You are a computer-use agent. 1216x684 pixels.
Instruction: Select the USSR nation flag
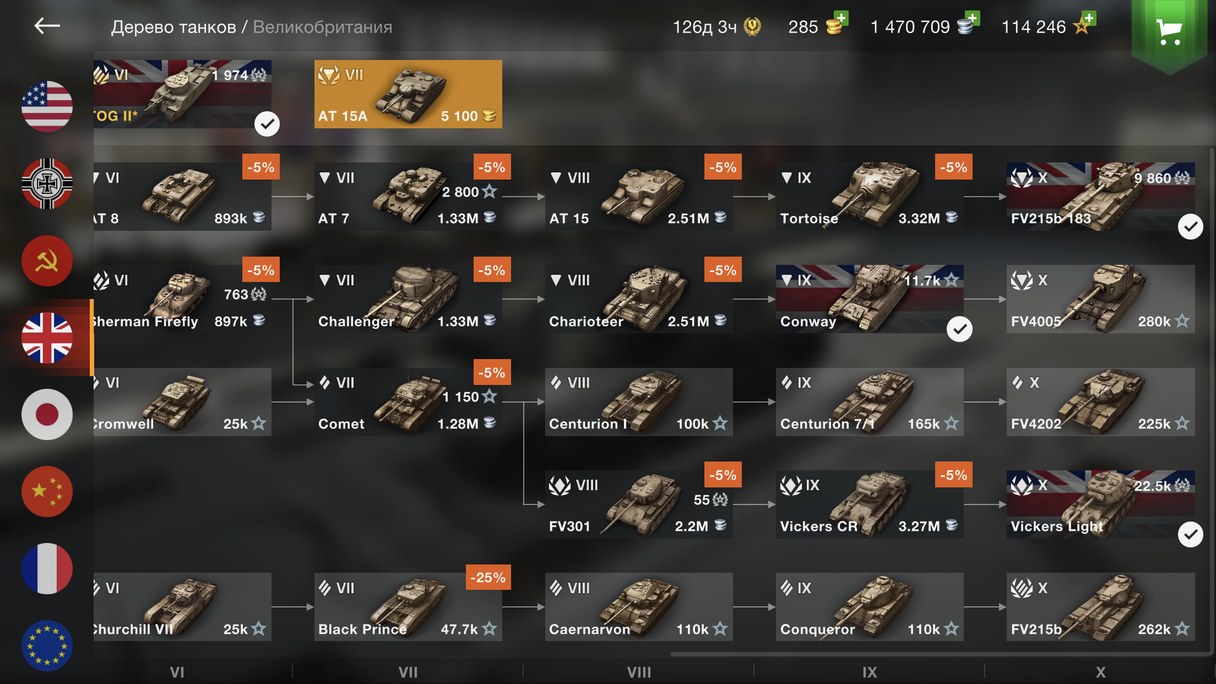(47, 260)
